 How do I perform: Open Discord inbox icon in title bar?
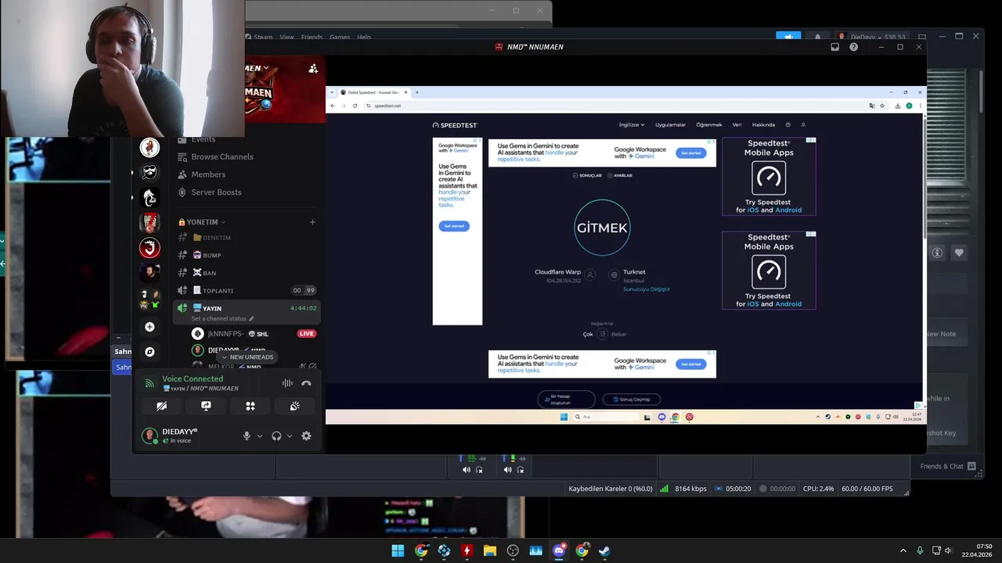[834, 47]
